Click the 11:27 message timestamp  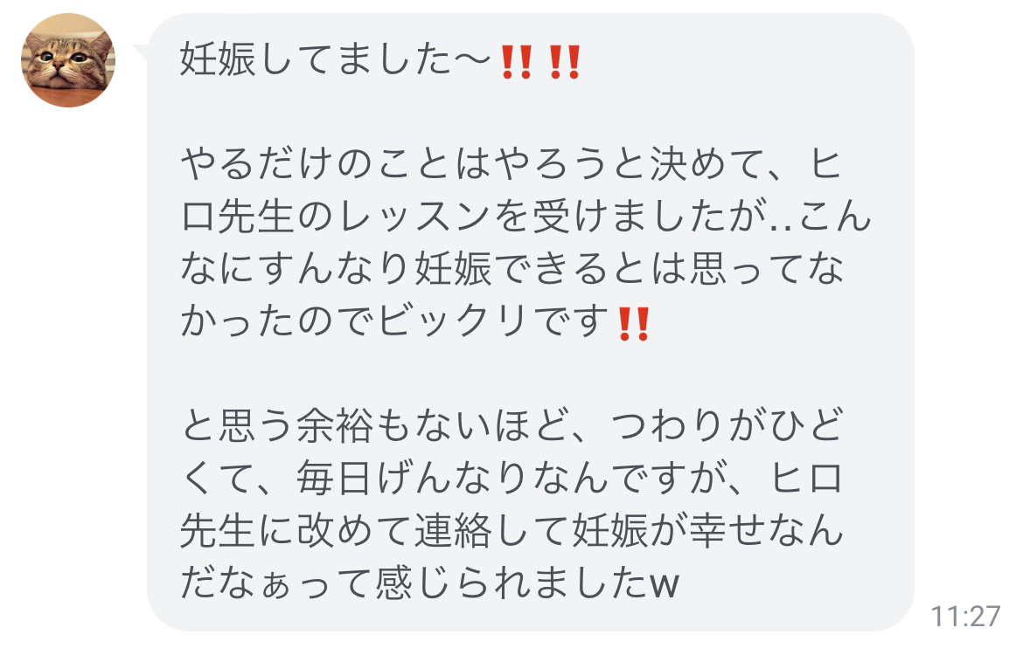tap(965, 616)
